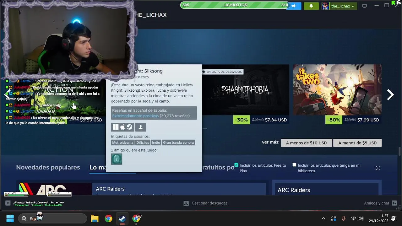Image resolution: width=402 pixels, height=226 pixels.
Task: Click the Extremadamente positivas review summary
Action: 135,116
